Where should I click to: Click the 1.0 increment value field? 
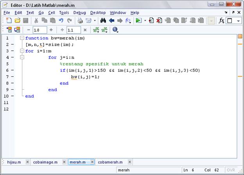coord(39,30)
